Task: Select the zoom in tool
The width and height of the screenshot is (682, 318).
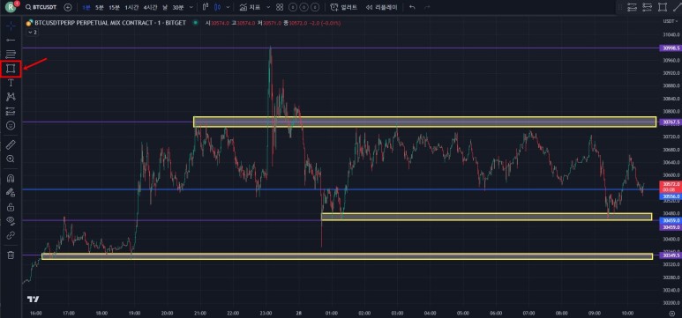Action: click(11, 159)
